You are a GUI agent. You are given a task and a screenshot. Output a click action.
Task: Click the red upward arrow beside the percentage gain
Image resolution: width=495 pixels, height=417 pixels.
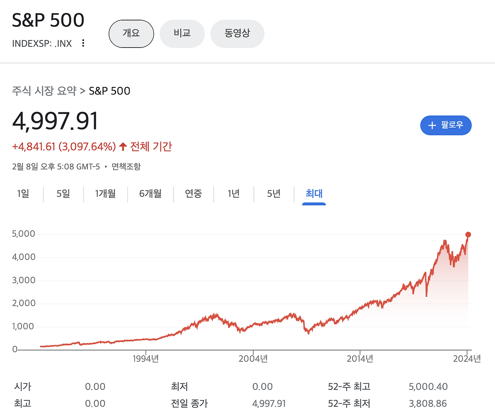coord(122,146)
